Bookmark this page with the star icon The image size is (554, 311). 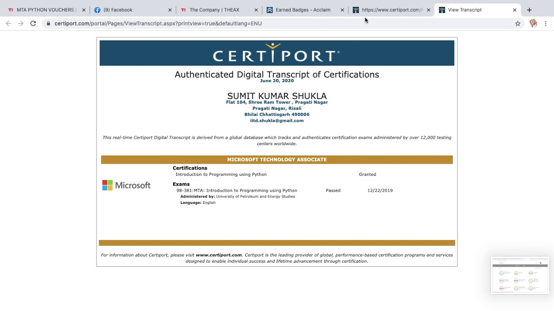518,23
